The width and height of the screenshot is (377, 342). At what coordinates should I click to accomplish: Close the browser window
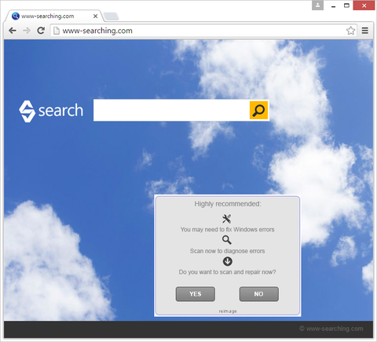tap(364, 5)
